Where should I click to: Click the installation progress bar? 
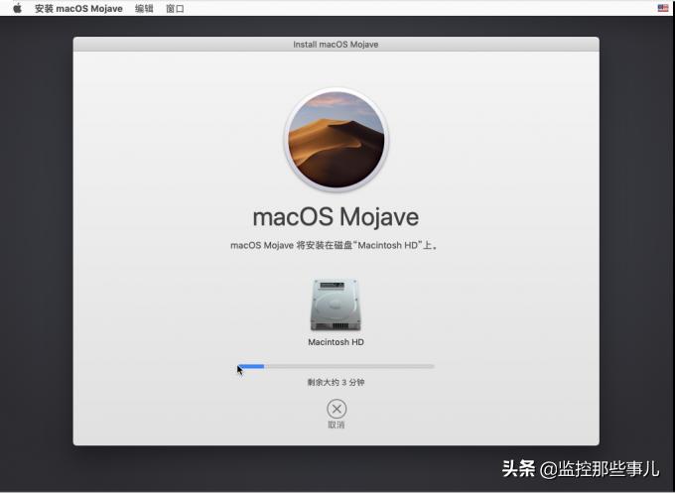point(336,366)
